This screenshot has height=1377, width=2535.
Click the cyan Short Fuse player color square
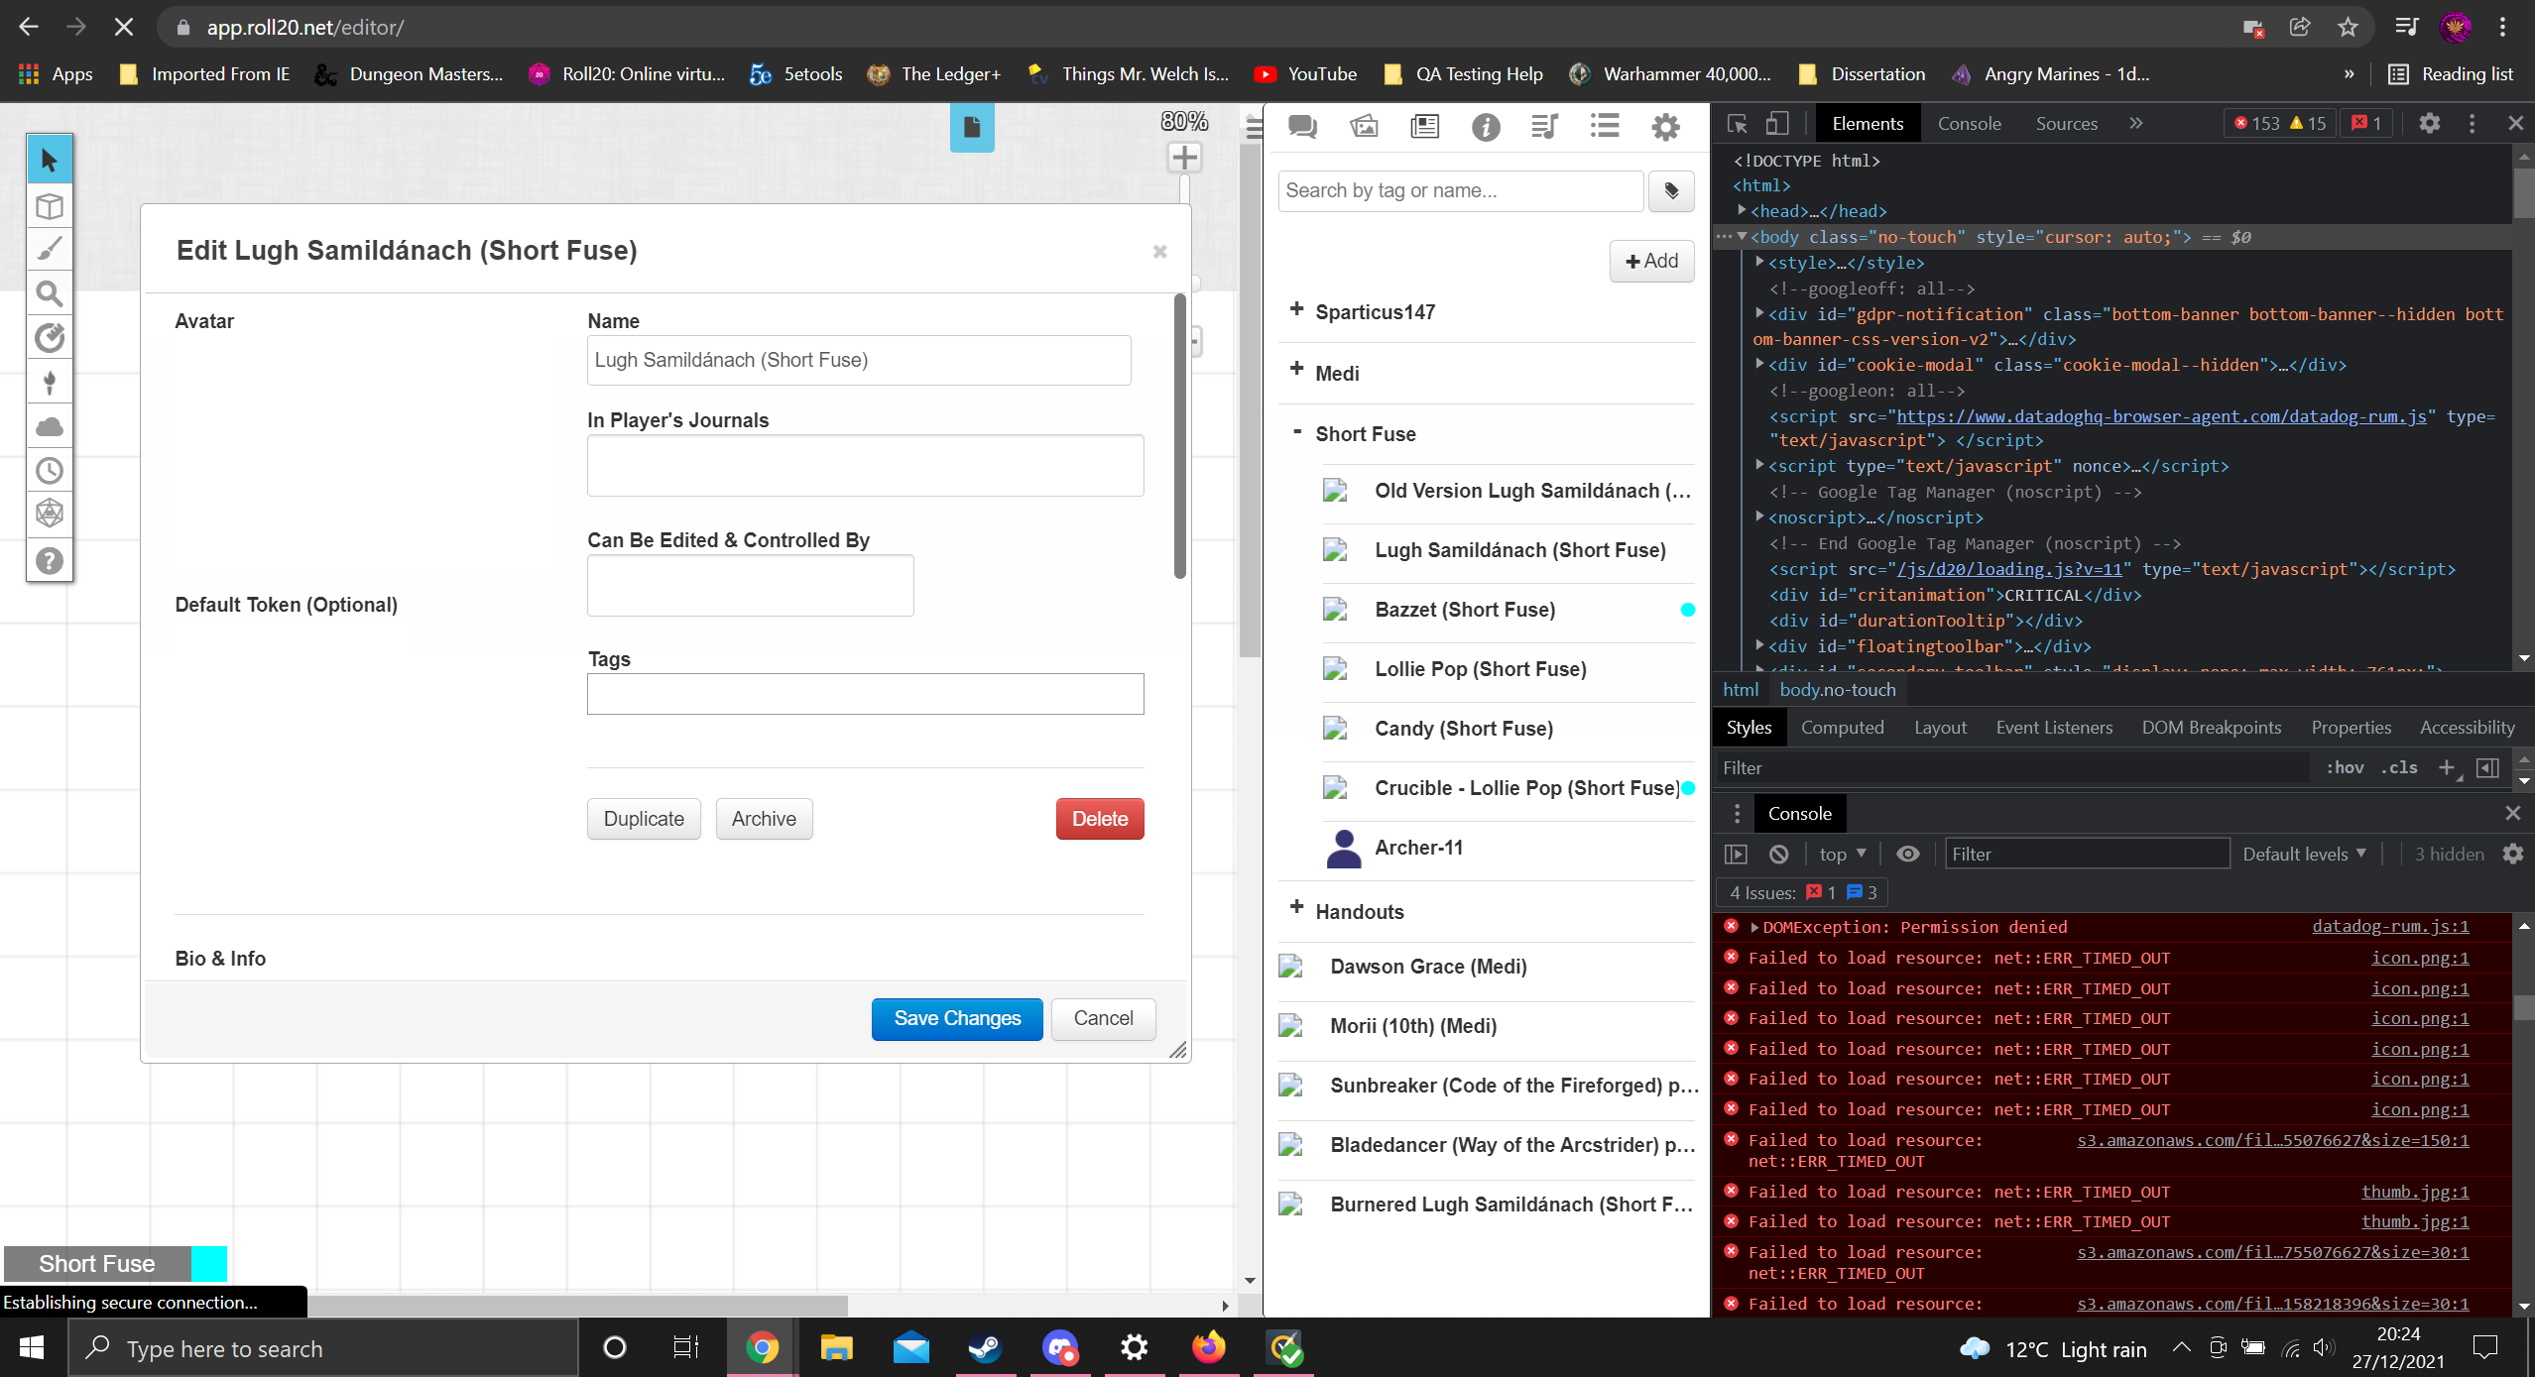pos(209,1264)
